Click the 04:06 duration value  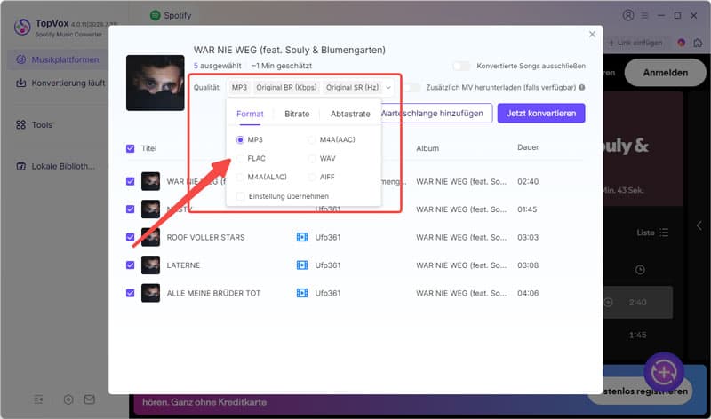click(x=528, y=294)
